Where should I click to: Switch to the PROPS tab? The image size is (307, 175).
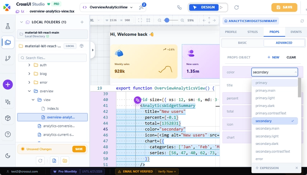pyautogui.click(x=274, y=32)
